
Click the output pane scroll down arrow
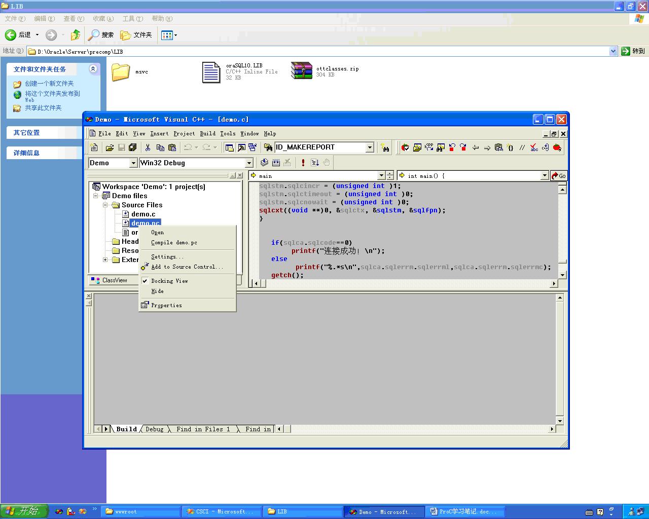click(x=560, y=421)
